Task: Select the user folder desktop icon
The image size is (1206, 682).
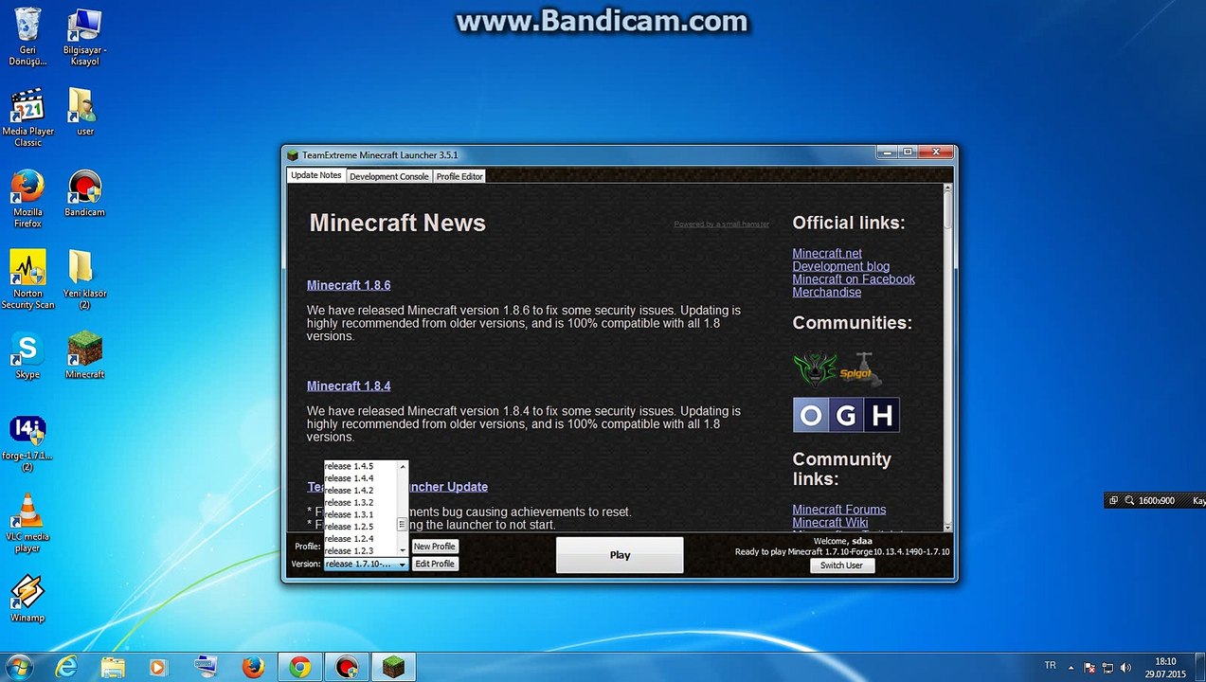Action: pos(84,111)
